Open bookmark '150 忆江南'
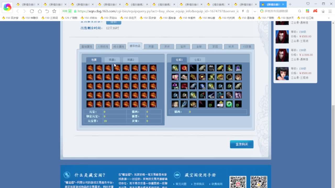This screenshot has width=335, height=188. (x=305, y=18)
